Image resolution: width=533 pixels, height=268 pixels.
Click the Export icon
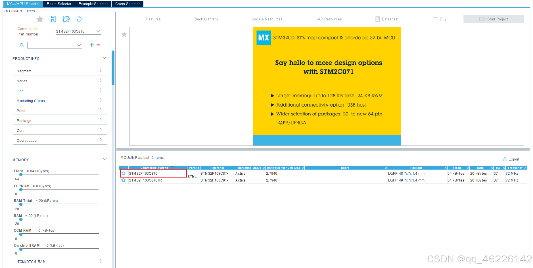tap(505, 159)
